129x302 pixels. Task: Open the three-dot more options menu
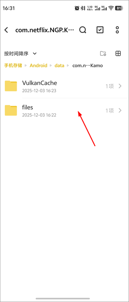(x=117, y=30)
